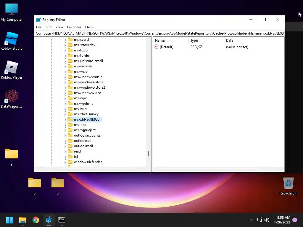Expand the ms-search key
Image resolution: width=303 pixels, height=227 pixels.
pos(65,40)
